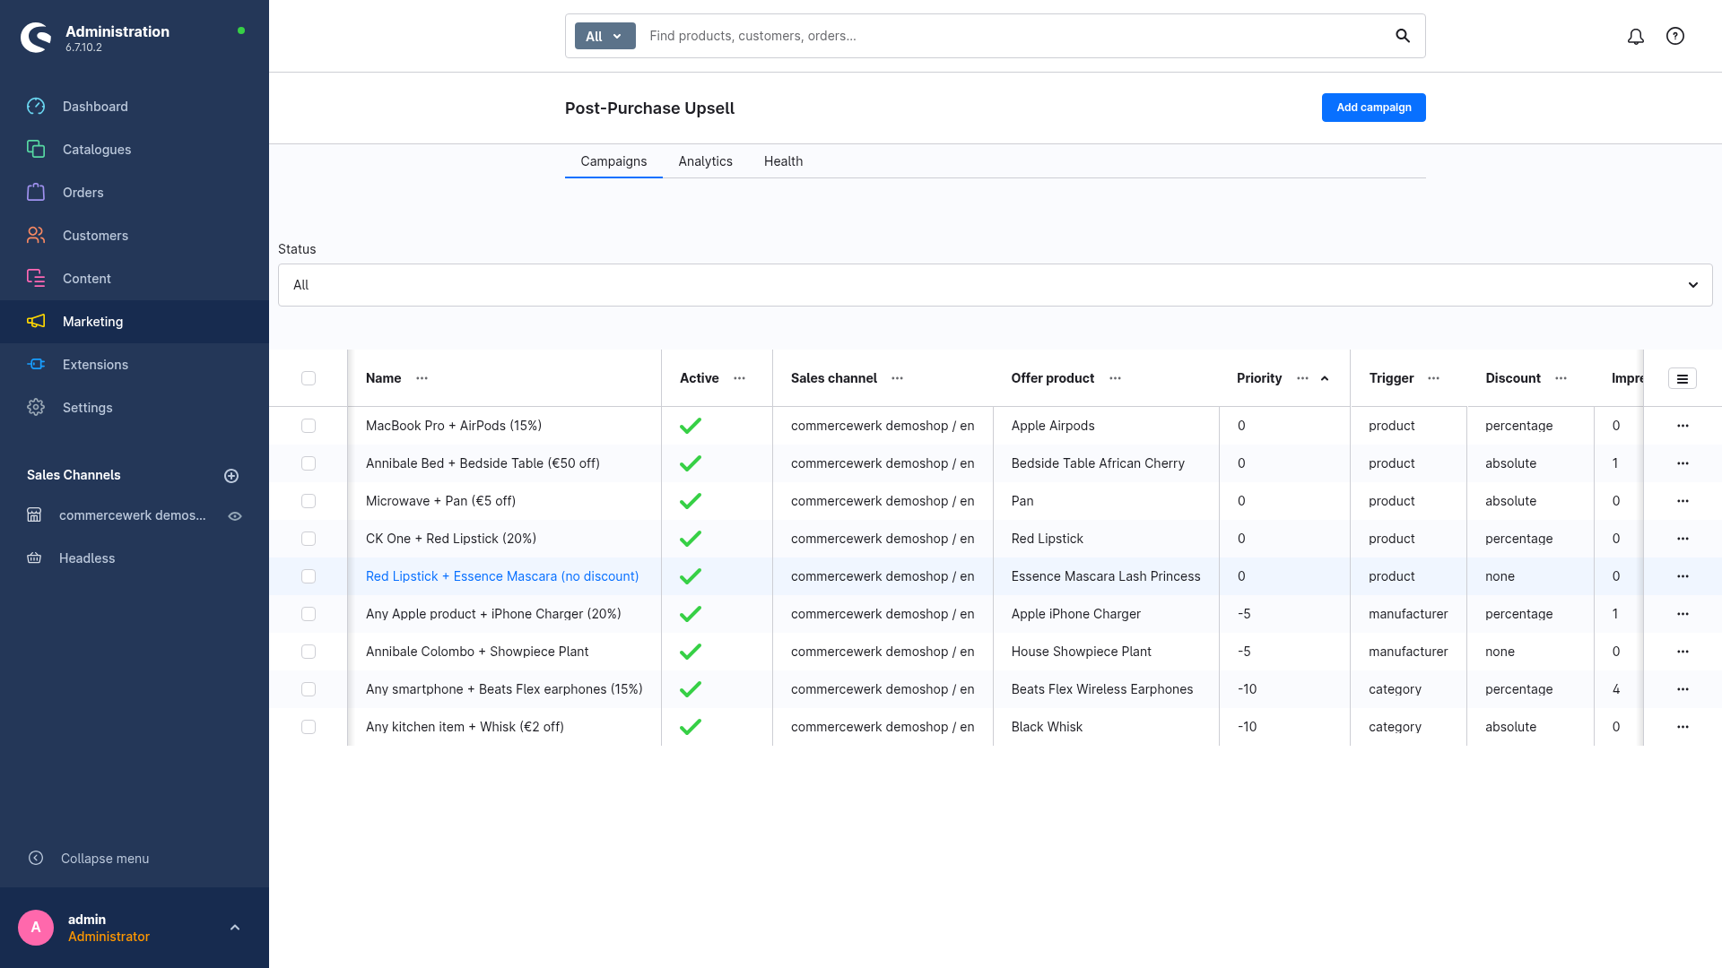Open grid column settings list icon
This screenshot has height=968, width=1722.
tap(1683, 379)
